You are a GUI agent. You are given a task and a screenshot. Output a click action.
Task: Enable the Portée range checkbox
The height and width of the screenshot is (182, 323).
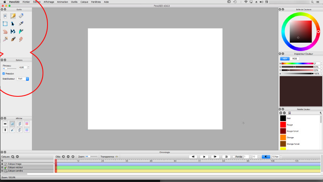pyautogui.click(x=234, y=156)
